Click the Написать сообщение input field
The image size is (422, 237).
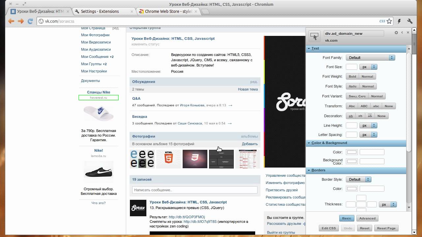click(x=195, y=190)
